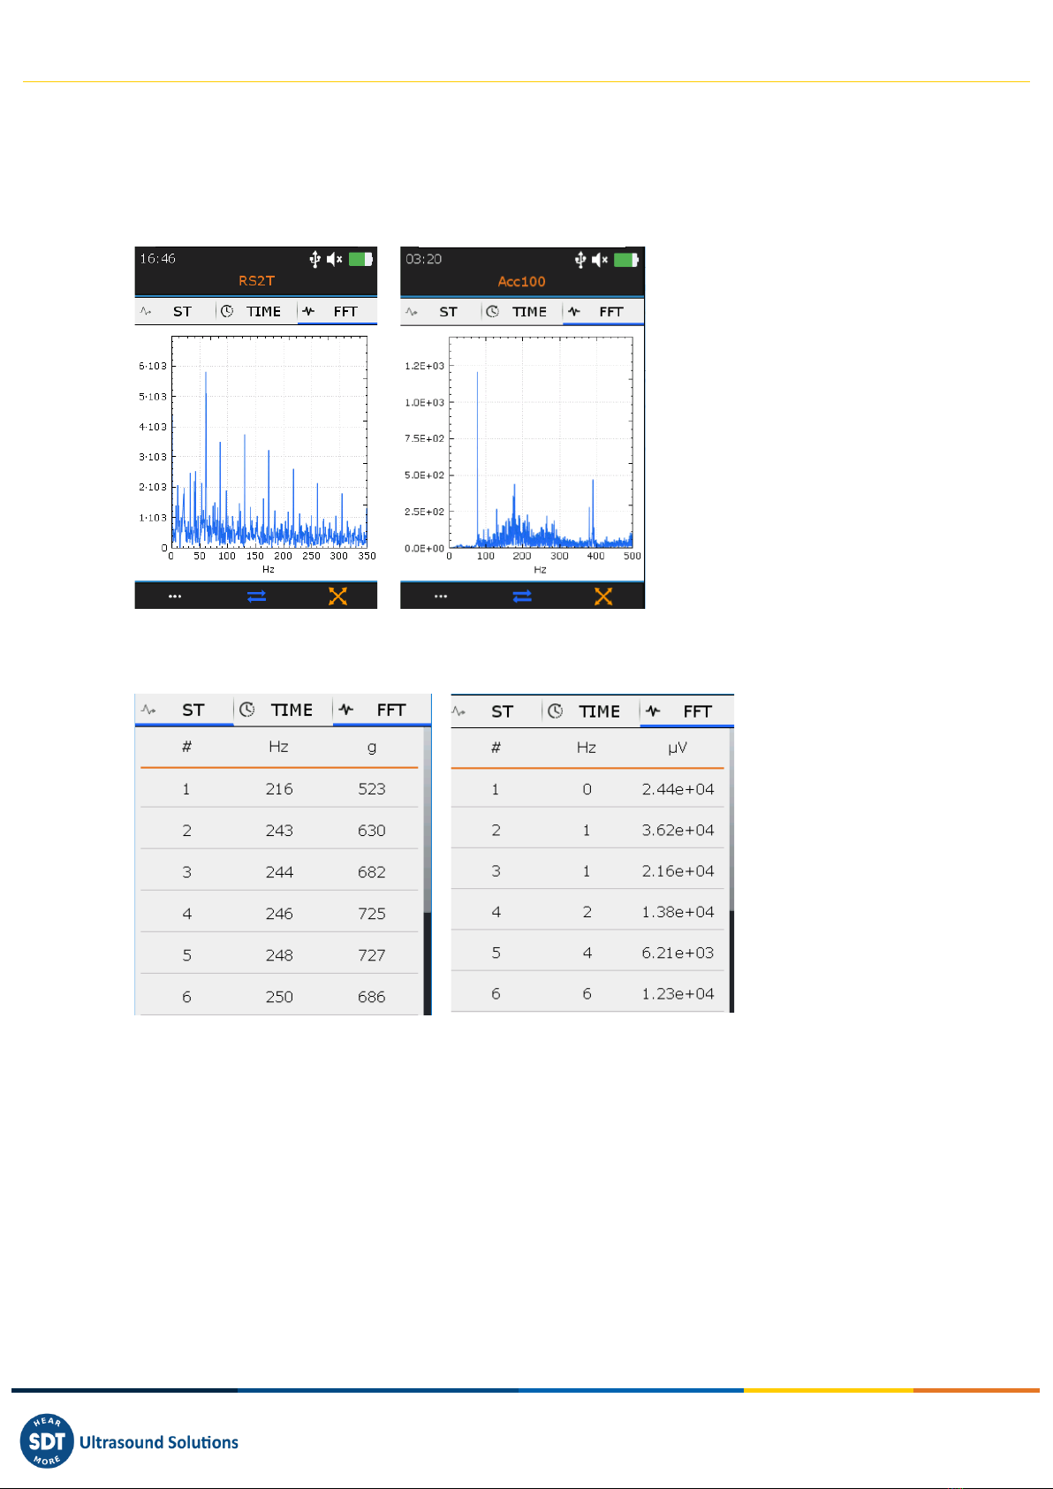Screen dimensions: 1053x1489
Task: Click the Acc100 sensor title
Action: 522,282
